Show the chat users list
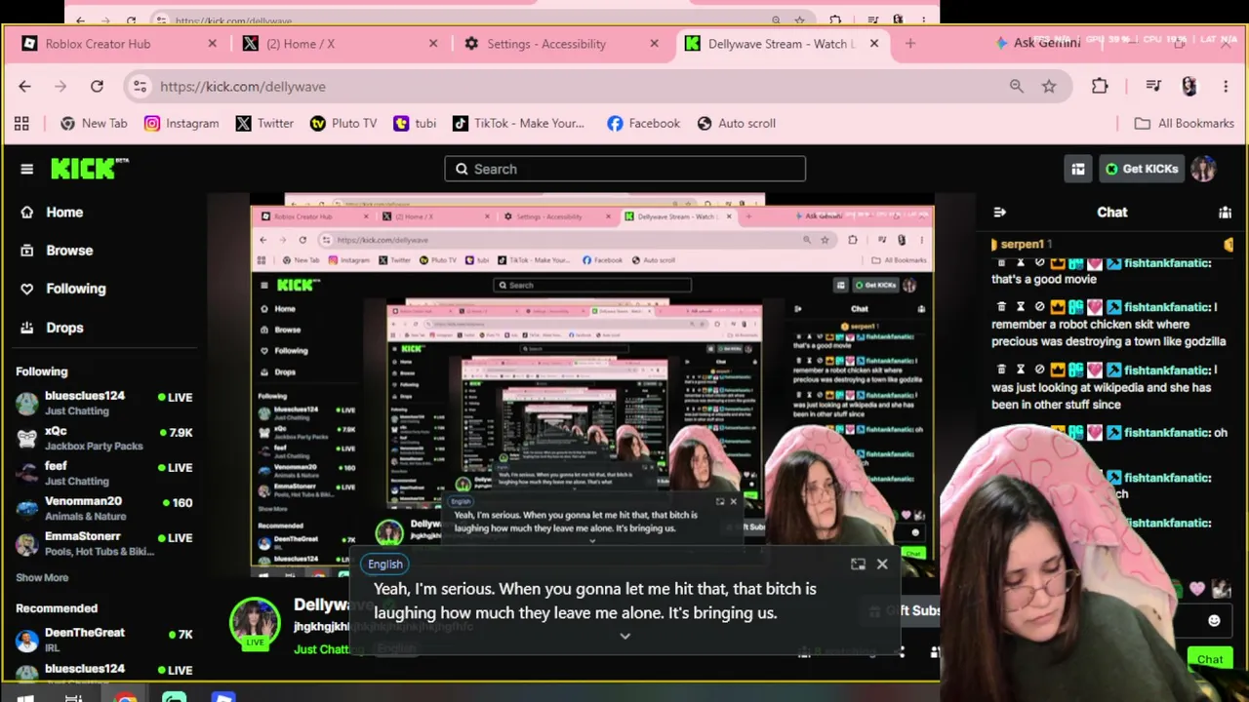1249x702 pixels. click(x=1225, y=212)
